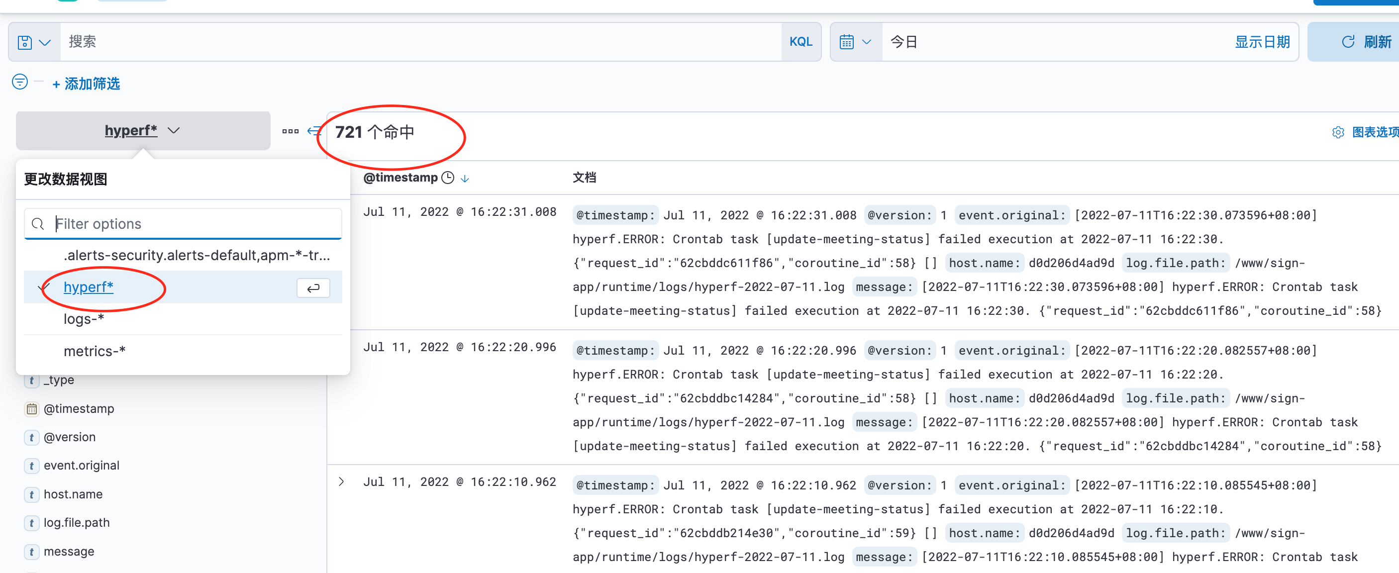This screenshot has height=573, width=1399.
Task: Select the host.name field in sidebar
Action: (x=73, y=494)
